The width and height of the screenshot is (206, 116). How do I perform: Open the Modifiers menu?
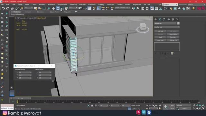click(x=42, y=5)
